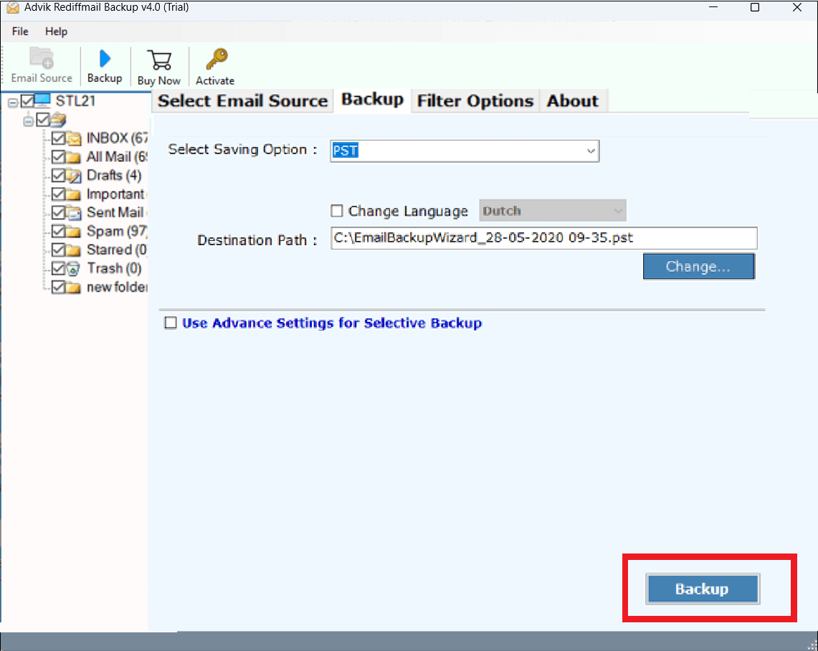Enable the Change Language checkbox
This screenshot has height=651, width=818.
337,211
